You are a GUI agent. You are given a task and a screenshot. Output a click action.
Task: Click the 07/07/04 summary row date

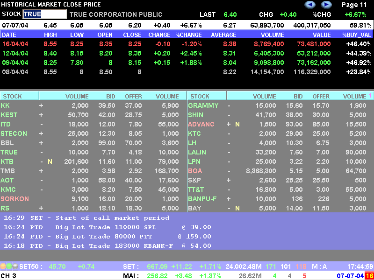pyautogui.click(x=15, y=25)
